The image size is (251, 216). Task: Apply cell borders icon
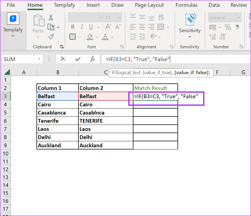pyautogui.click(x=72, y=37)
